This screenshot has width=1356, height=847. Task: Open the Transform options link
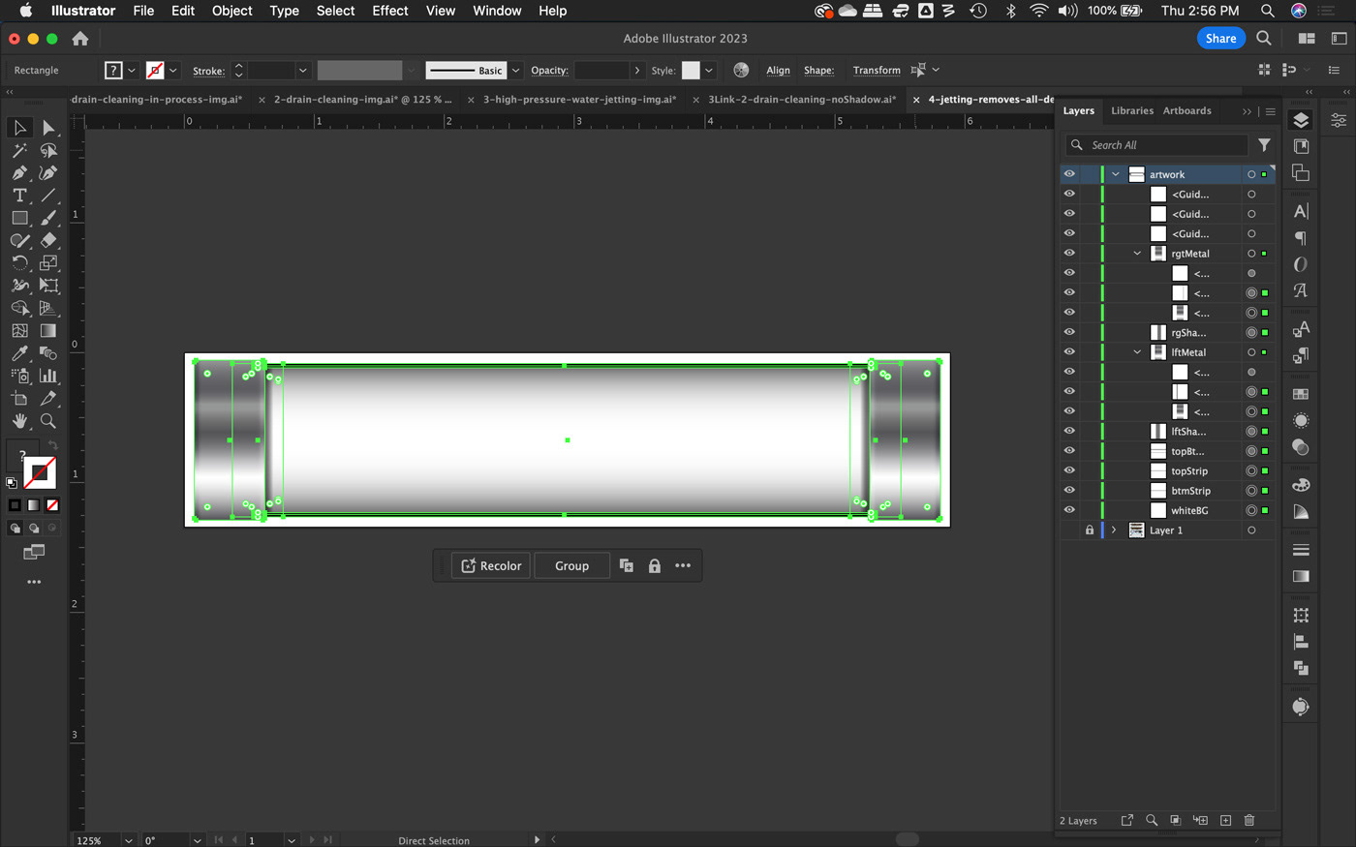point(877,70)
